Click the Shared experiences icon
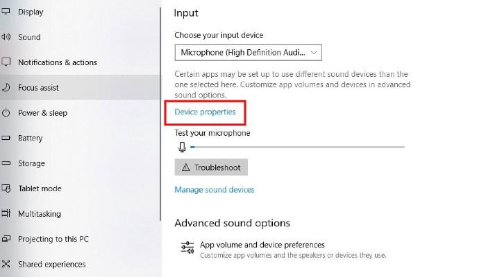Image resolution: width=486 pixels, height=277 pixels. point(6,264)
